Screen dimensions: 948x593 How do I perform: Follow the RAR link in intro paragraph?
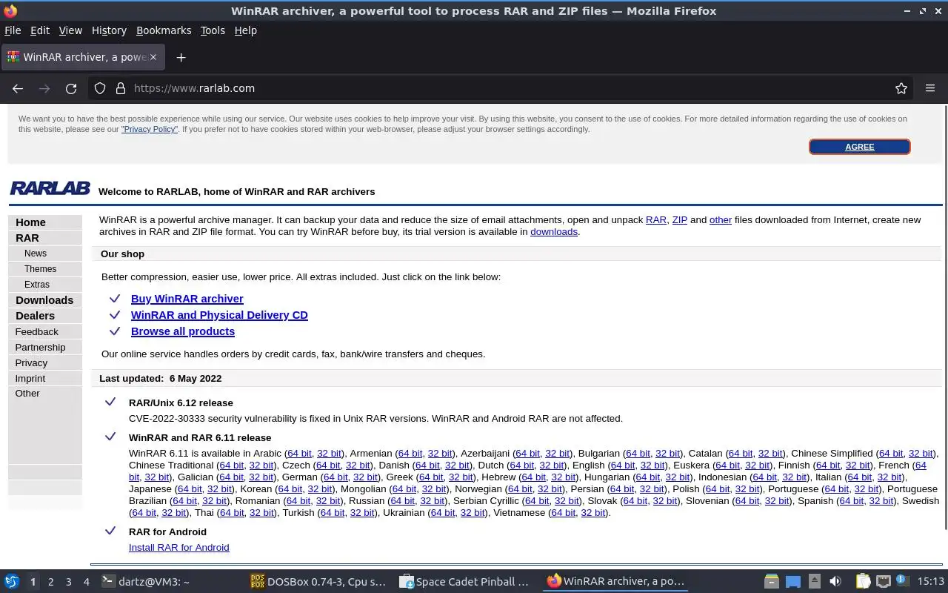click(x=656, y=220)
